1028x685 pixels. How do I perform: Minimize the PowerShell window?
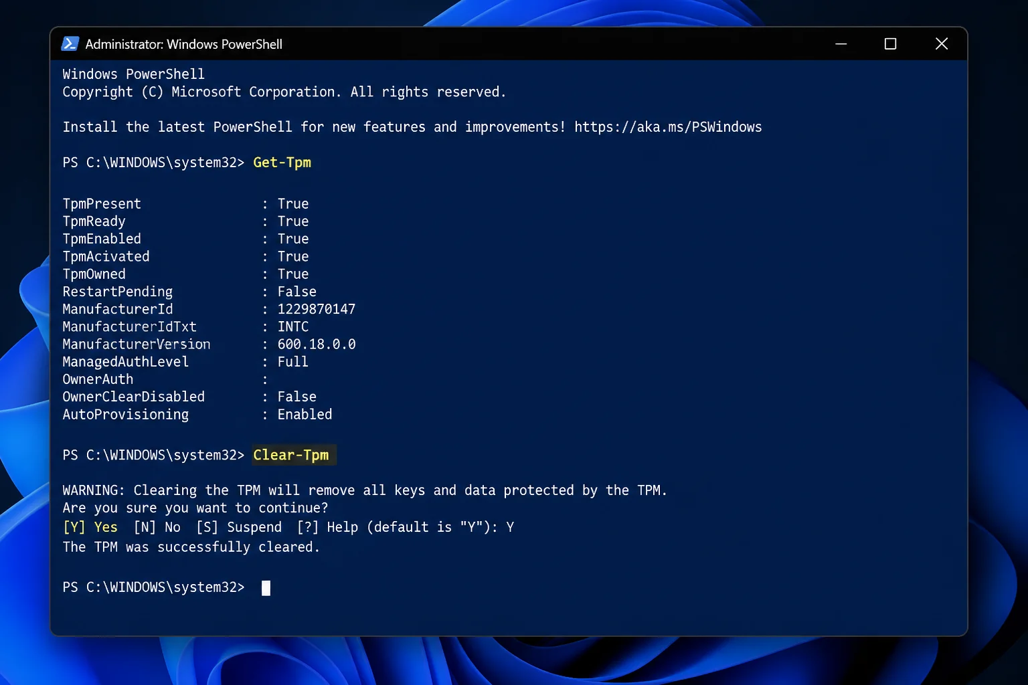click(841, 44)
